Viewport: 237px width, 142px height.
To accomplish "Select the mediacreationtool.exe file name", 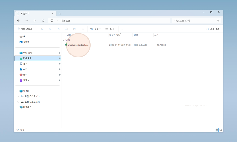I will 78,45.
